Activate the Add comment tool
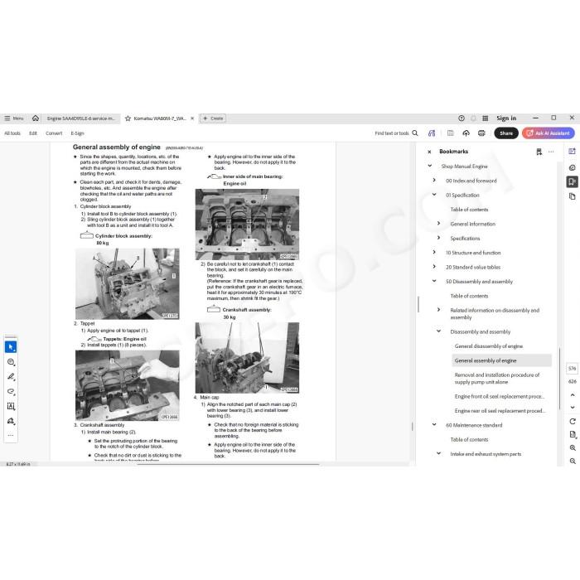580x580 pixels. pos(11,362)
